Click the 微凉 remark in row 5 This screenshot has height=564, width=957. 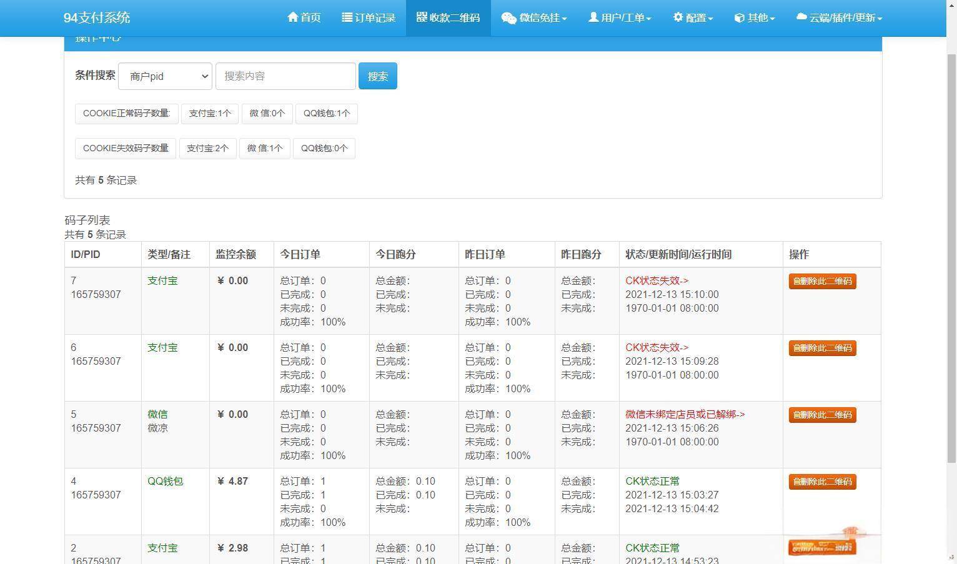tap(157, 428)
